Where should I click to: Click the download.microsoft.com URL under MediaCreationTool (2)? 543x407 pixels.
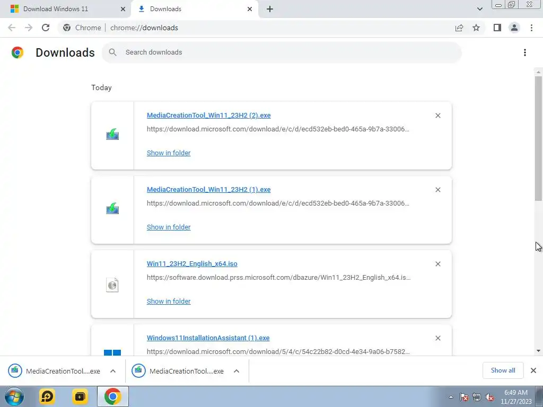click(278, 129)
